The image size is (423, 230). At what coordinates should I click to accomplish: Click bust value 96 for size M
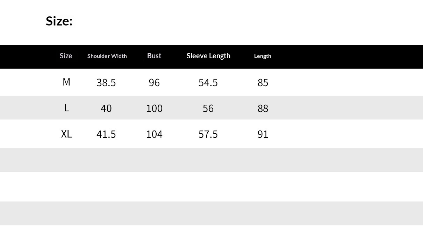click(x=154, y=82)
